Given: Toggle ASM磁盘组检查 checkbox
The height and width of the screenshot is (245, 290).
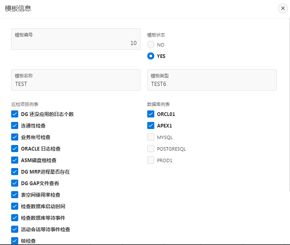Looking at the screenshot, I should point(15,160).
